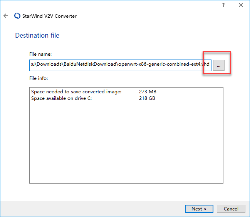Click the 'Destination file' heading
The height and width of the screenshot is (217, 250).
(x=37, y=35)
